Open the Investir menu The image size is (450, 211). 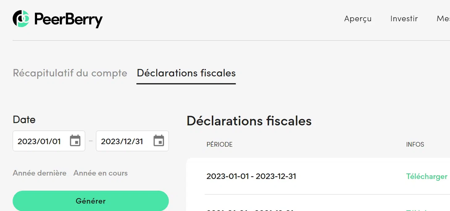point(404,19)
